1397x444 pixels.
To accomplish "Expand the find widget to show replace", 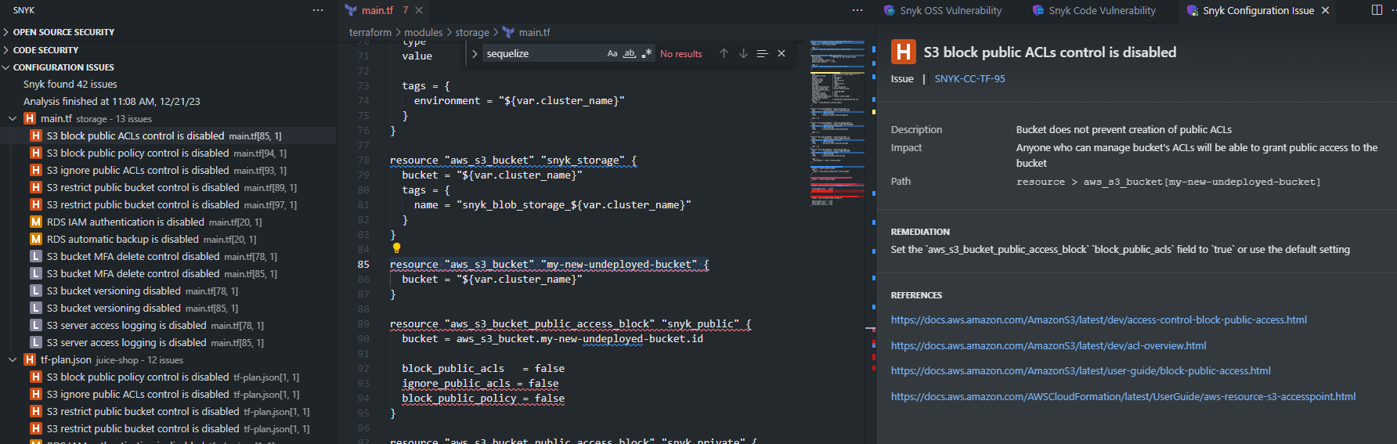I will tap(475, 54).
